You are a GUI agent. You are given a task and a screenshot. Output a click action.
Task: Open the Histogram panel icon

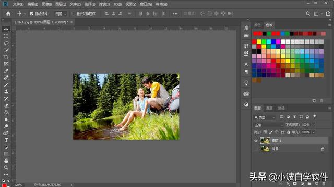[x=246, y=35]
